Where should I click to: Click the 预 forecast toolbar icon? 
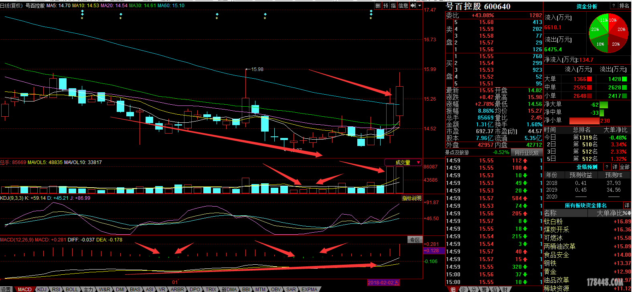386,6
